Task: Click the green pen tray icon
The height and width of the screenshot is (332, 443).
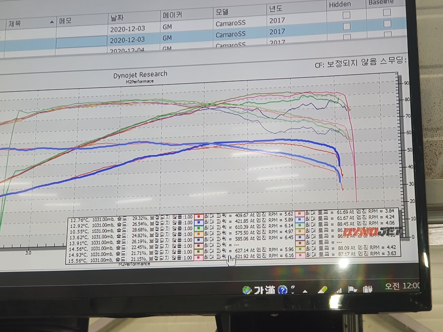Action: pyautogui.click(x=323, y=290)
